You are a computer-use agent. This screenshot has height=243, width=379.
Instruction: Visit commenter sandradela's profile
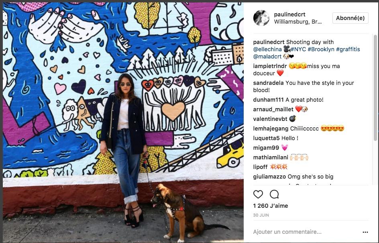coord(268,83)
